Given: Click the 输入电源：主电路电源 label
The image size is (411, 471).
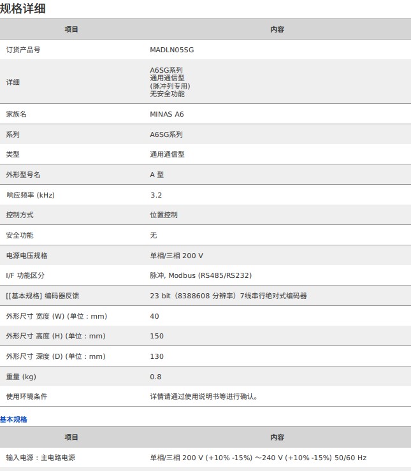Looking at the screenshot, I should tap(41, 458).
